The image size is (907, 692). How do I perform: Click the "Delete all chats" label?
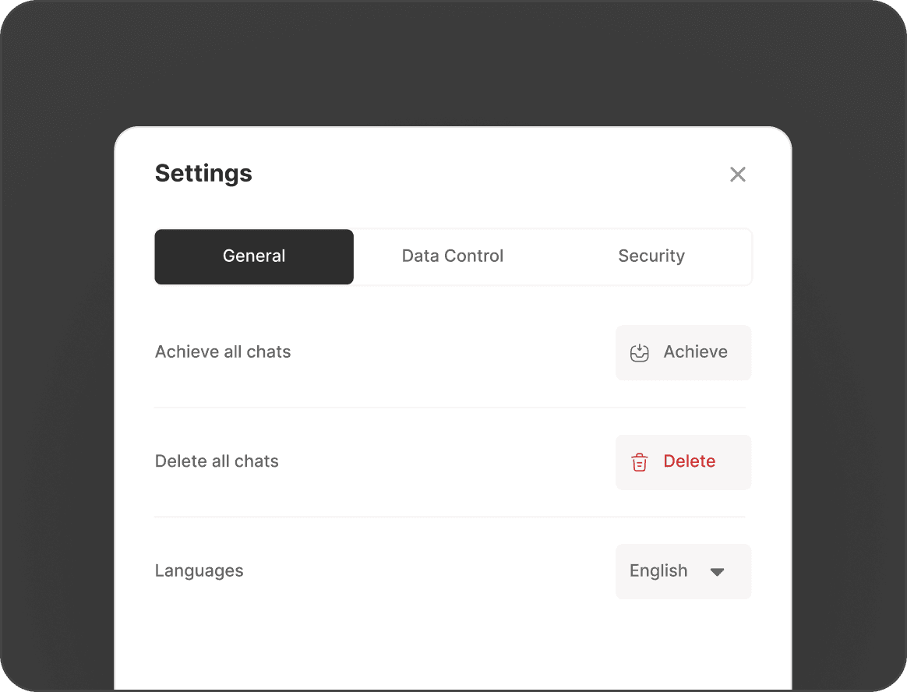tap(217, 461)
